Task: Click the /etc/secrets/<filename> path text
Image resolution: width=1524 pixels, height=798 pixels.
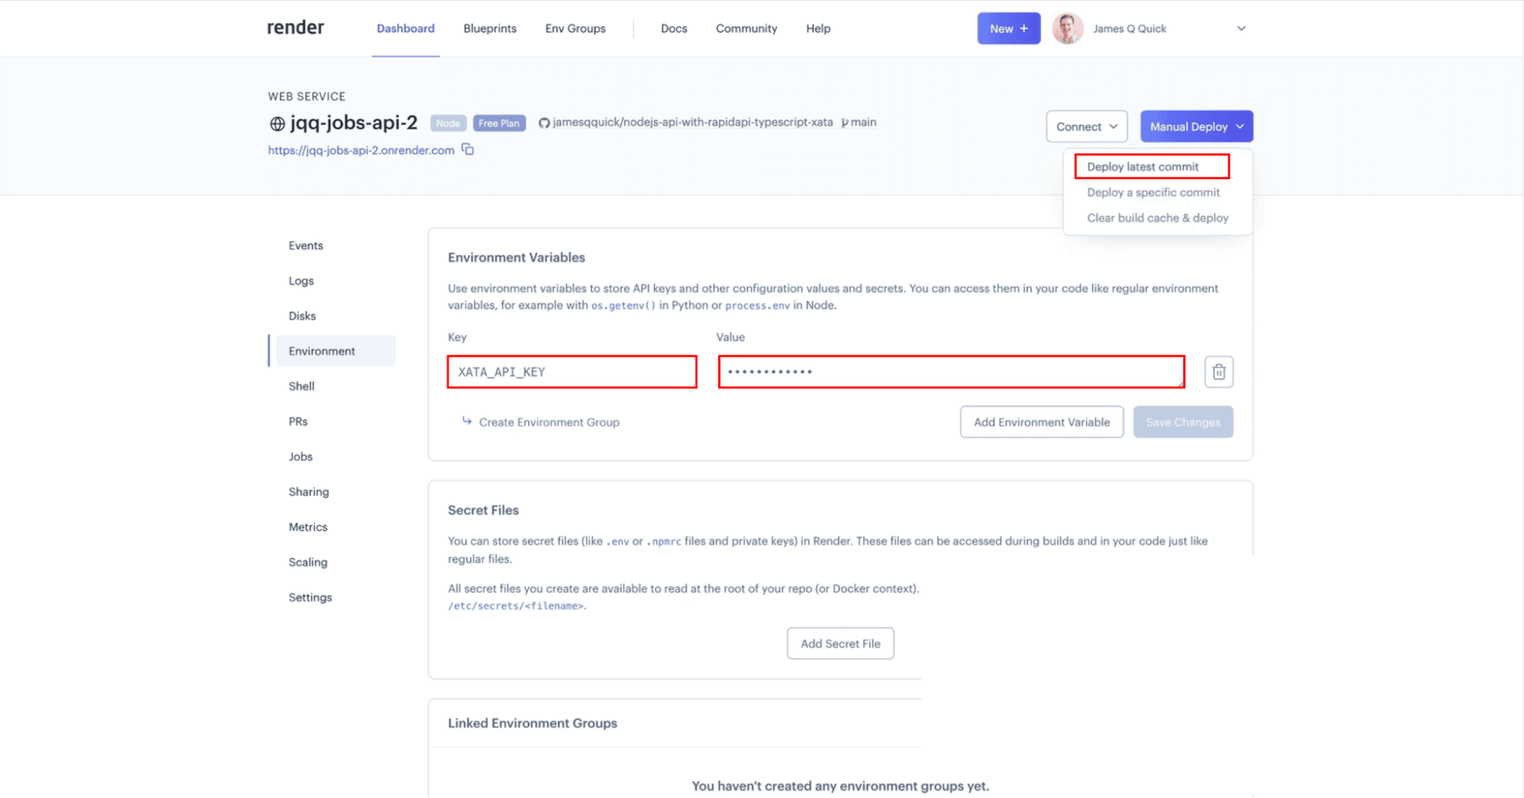Action: [x=516, y=606]
